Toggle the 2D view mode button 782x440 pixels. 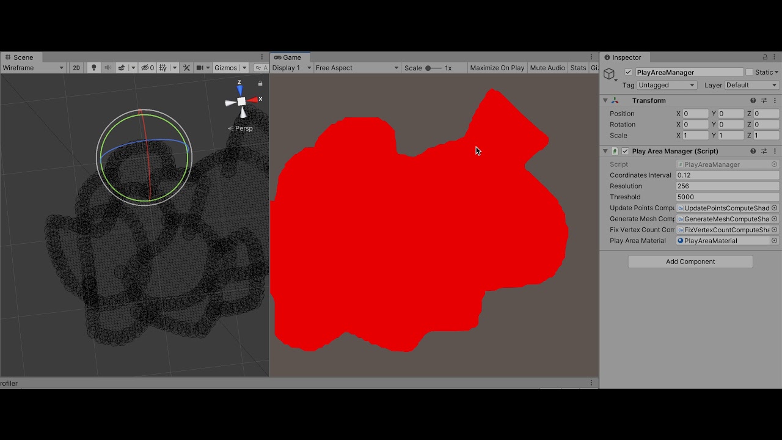pyautogui.click(x=76, y=68)
